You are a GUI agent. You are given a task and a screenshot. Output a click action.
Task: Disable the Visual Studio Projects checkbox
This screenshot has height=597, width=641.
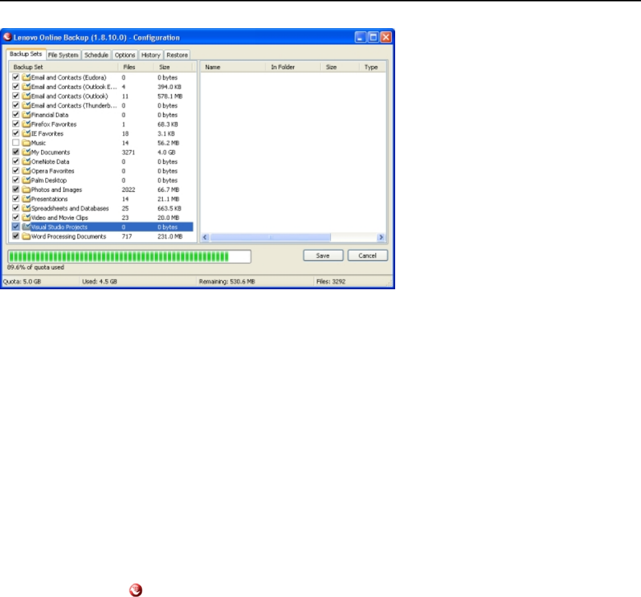[16, 227]
